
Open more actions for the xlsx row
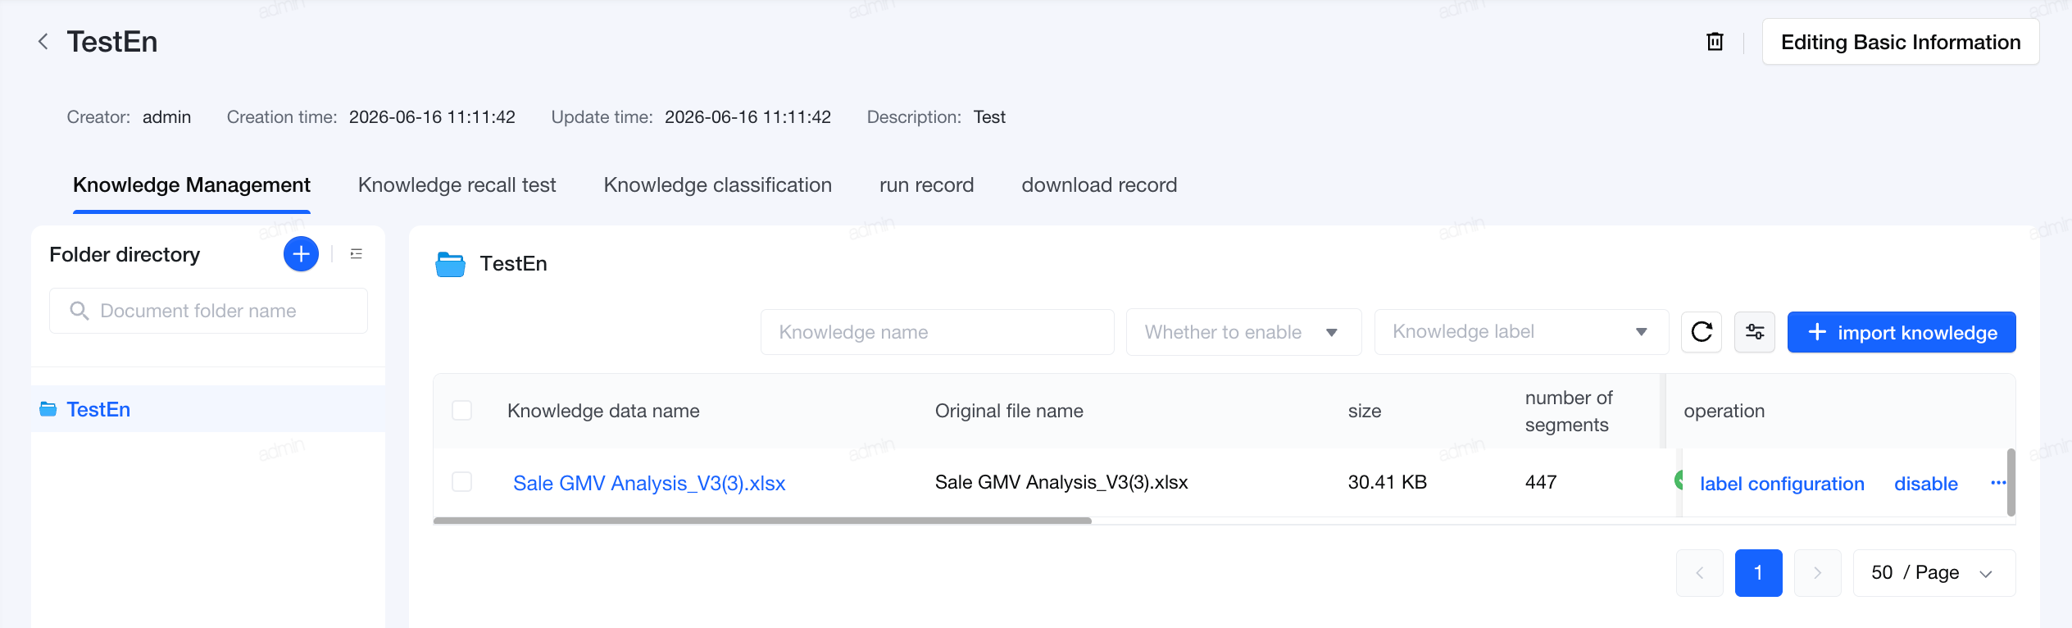[1998, 483]
